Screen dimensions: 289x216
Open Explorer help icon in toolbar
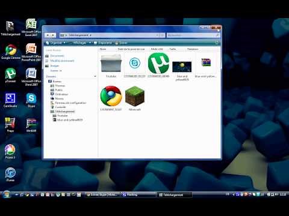click(x=217, y=43)
